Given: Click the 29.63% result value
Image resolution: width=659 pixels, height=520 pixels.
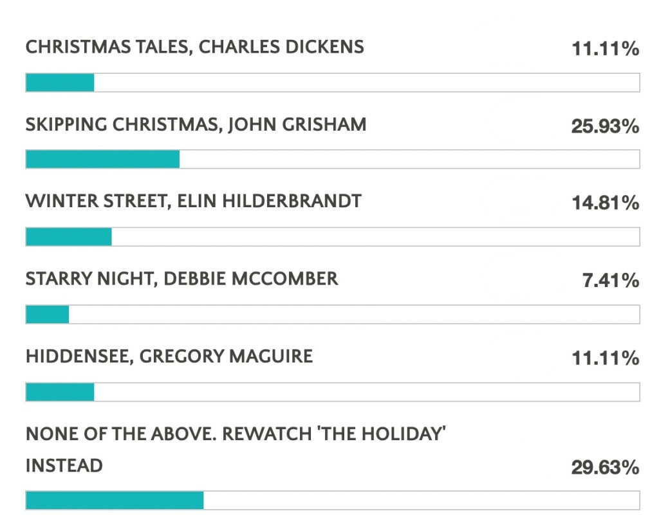Looking at the screenshot, I should [x=605, y=467].
